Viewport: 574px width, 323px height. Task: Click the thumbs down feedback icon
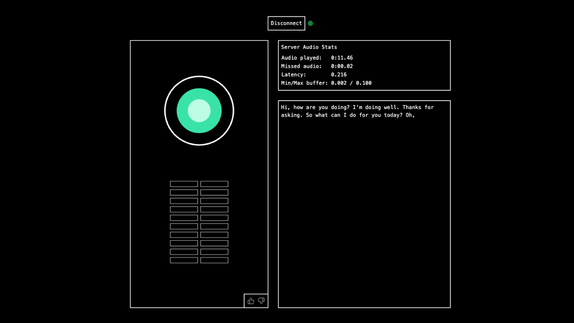(261, 301)
